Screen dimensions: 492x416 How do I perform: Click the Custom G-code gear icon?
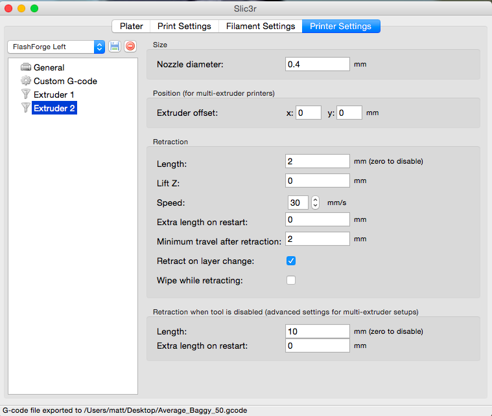point(26,81)
